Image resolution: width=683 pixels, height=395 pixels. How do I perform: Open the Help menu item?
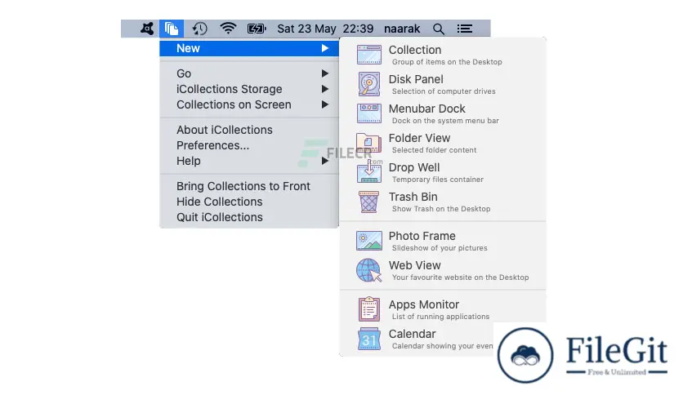pos(249,161)
